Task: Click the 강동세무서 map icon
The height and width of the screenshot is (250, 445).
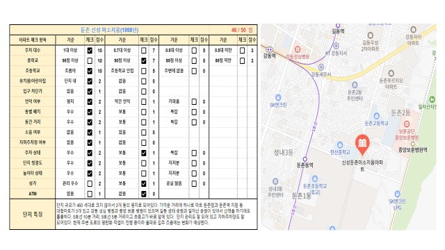Action: (x=321, y=67)
